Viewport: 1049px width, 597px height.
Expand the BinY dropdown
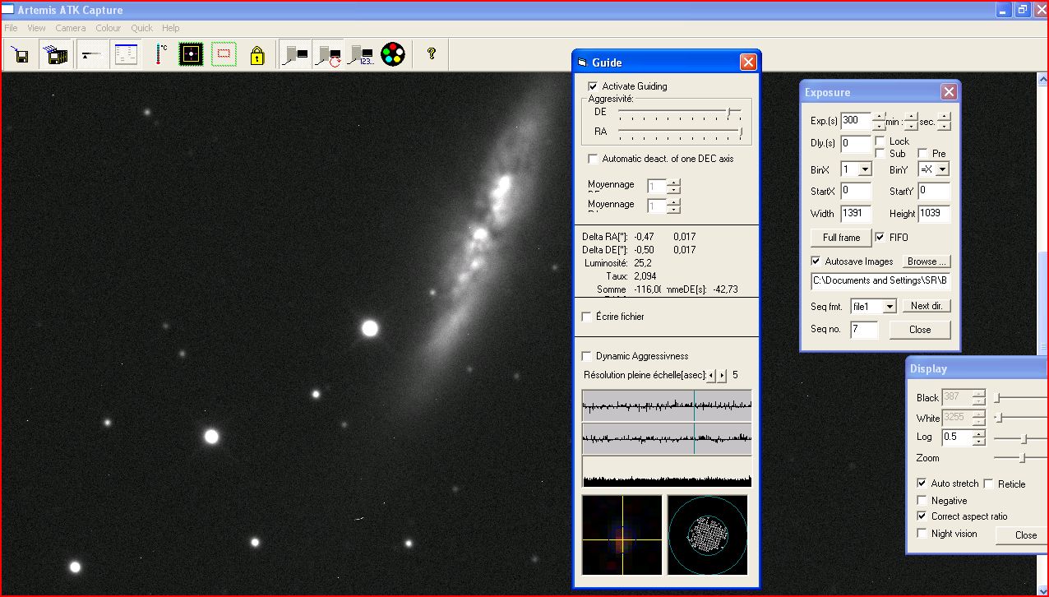[941, 169]
